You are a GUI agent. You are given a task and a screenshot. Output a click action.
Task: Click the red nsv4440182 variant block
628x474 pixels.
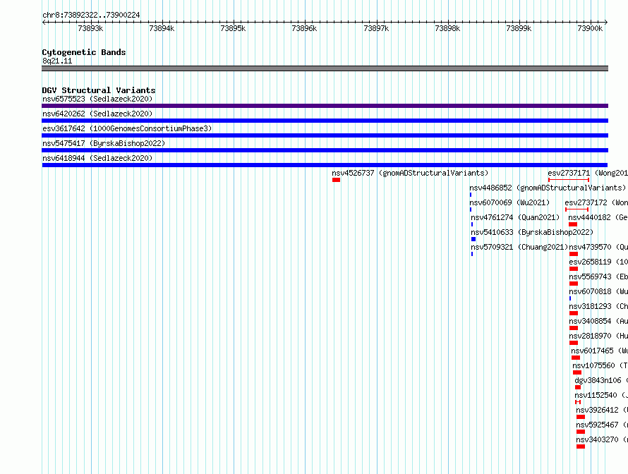pyautogui.click(x=573, y=224)
